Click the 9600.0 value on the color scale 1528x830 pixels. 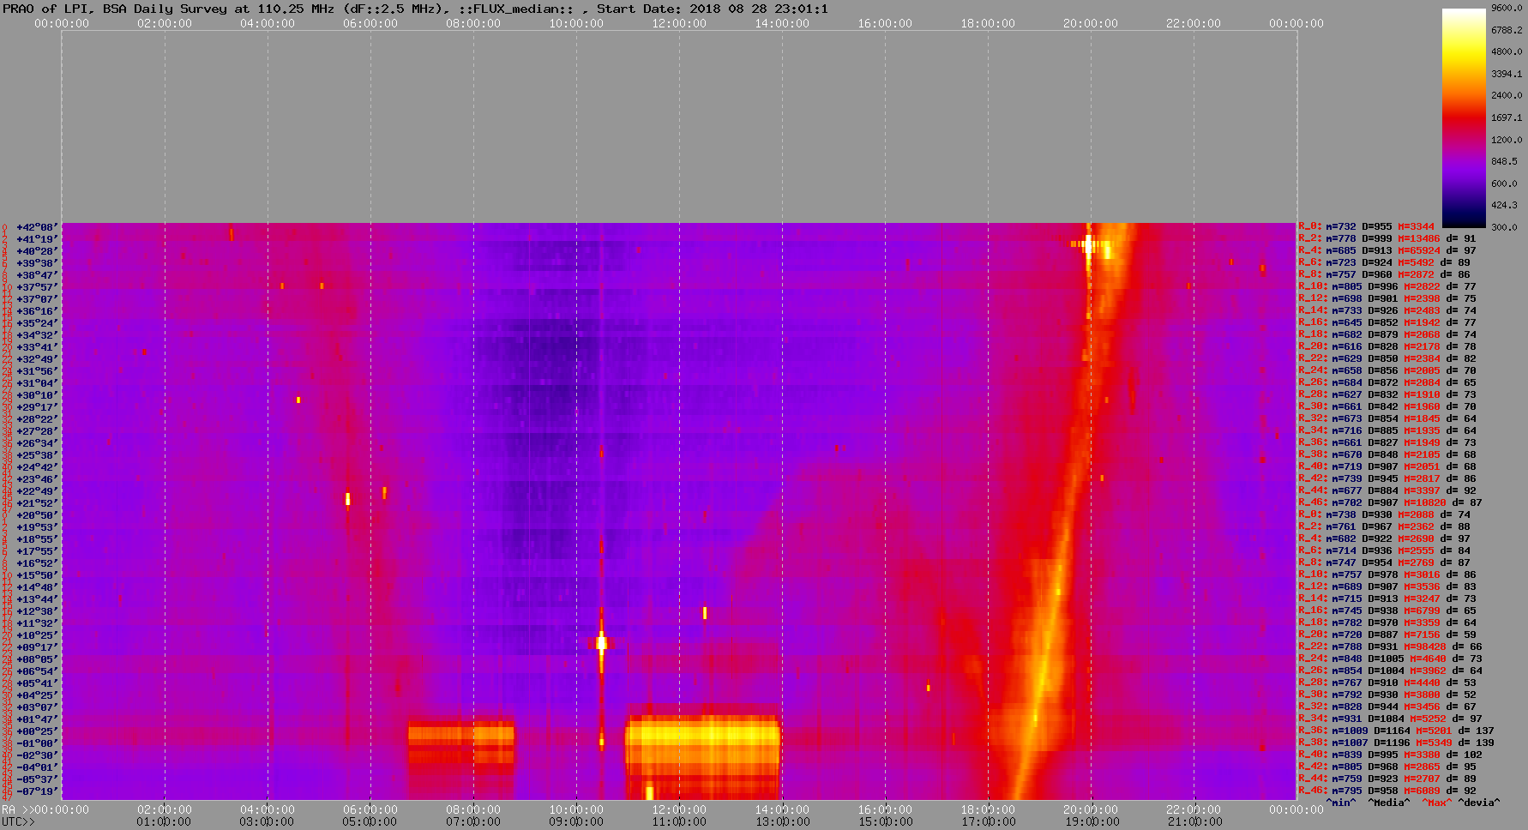click(1507, 8)
